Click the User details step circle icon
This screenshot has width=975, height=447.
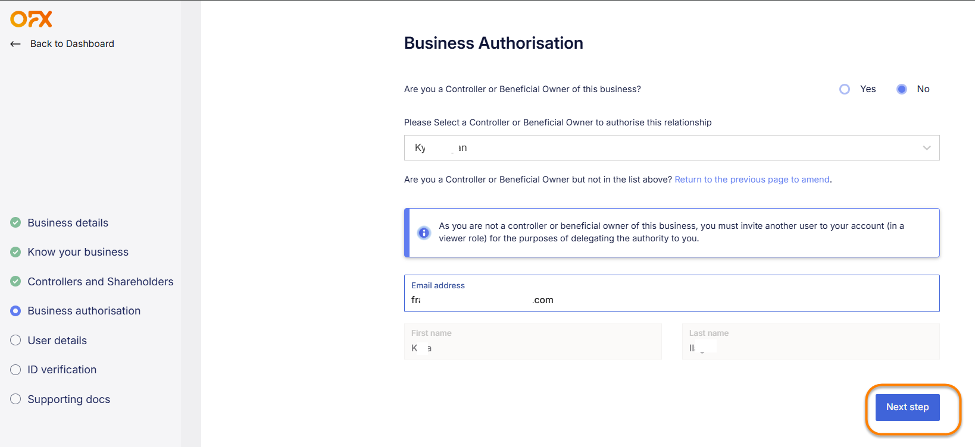pos(15,341)
